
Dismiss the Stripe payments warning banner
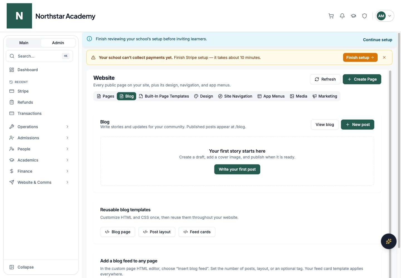[384, 58]
